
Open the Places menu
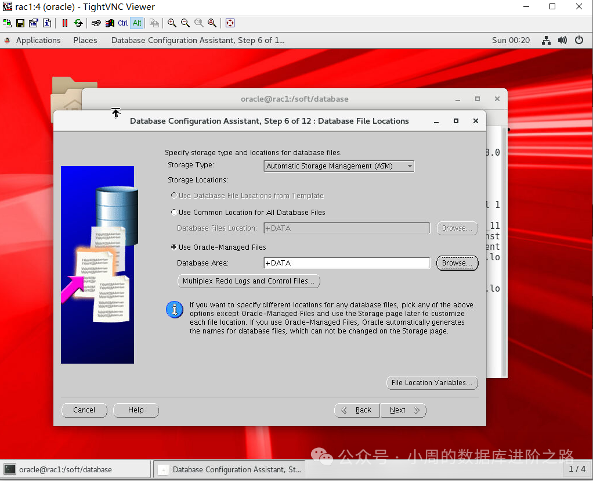click(85, 40)
